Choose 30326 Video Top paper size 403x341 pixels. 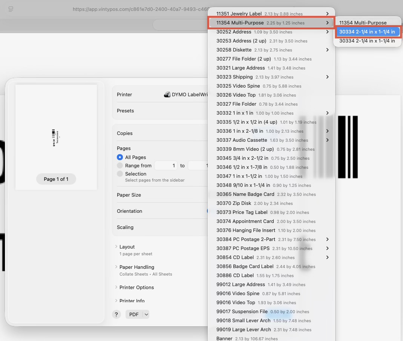tap(271, 95)
